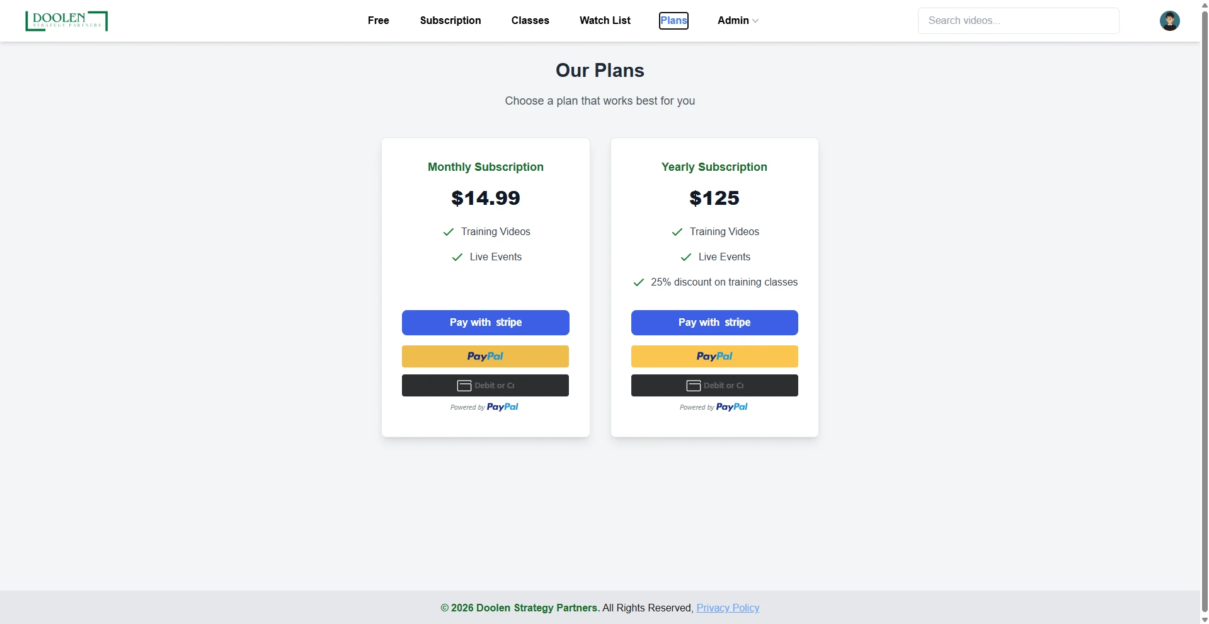Click Live Events checkmark in Yearly plan
The image size is (1209, 624).
click(686, 257)
